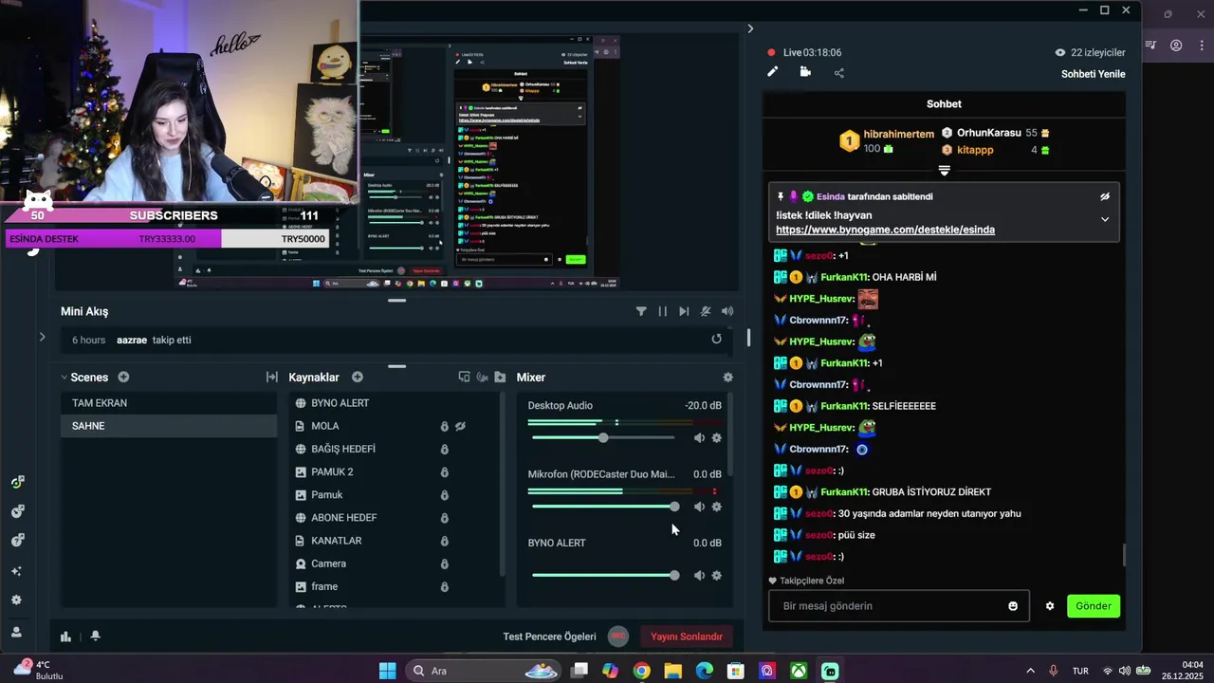Open the bynogame destekle link
Image resolution: width=1214 pixels, height=683 pixels.
click(885, 230)
